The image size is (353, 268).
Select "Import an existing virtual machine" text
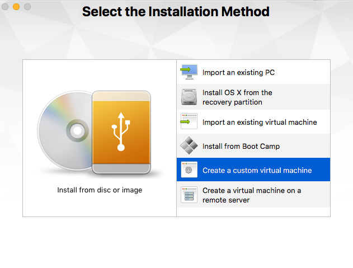[x=260, y=122]
